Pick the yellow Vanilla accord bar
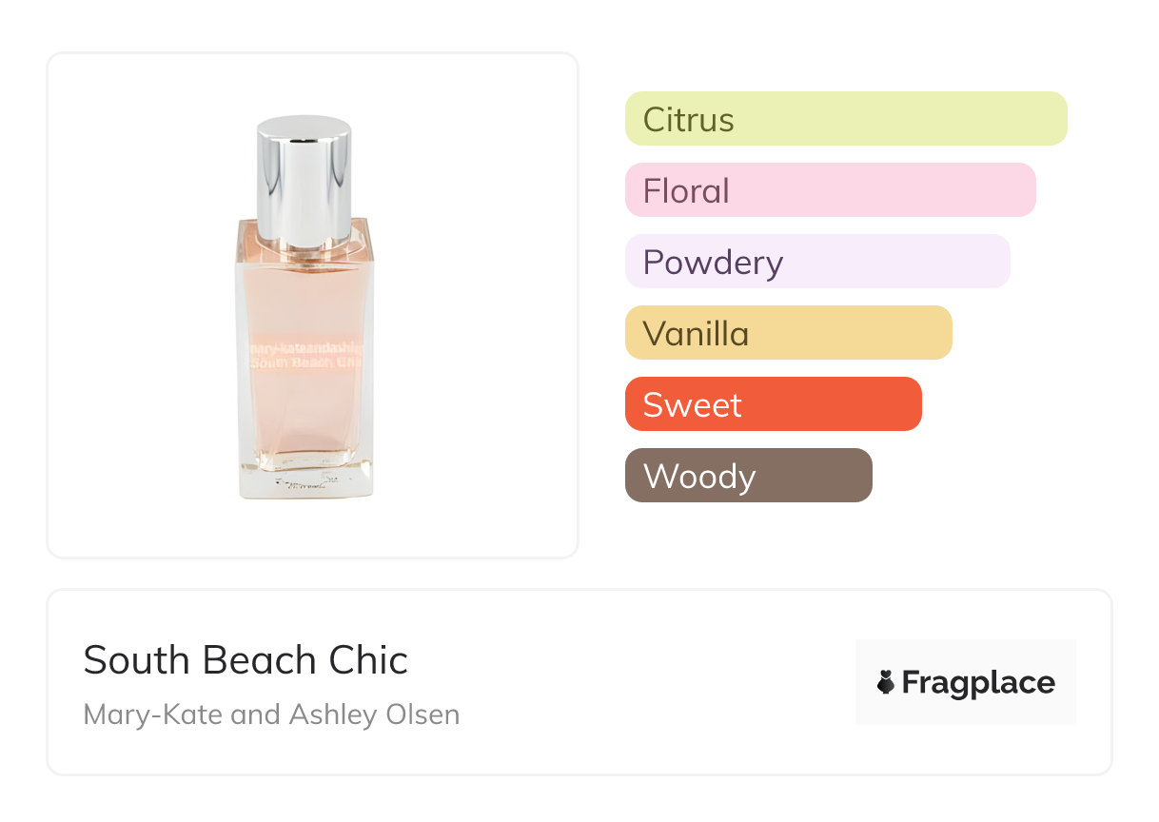Image resolution: width=1159 pixels, height=822 pixels. point(788,333)
